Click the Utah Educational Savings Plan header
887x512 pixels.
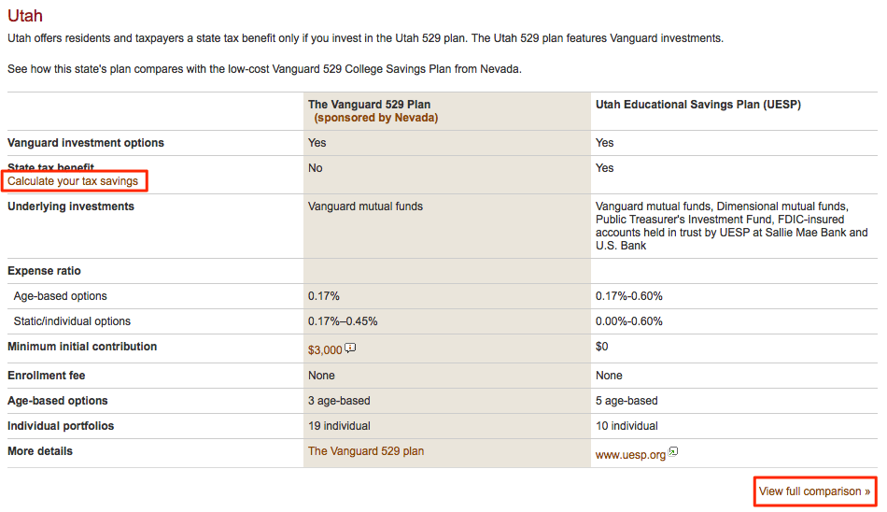point(698,105)
